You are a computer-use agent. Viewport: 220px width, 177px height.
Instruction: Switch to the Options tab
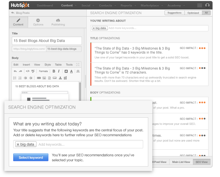[x=38, y=22]
